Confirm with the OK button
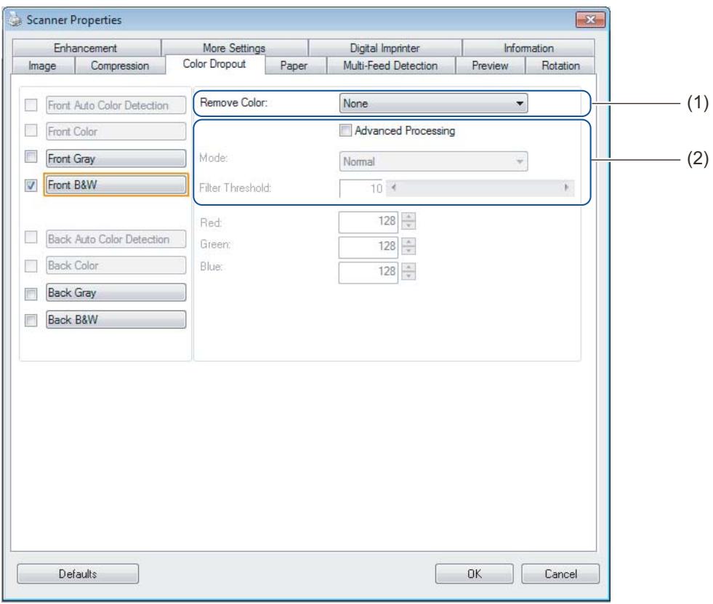 [475, 574]
